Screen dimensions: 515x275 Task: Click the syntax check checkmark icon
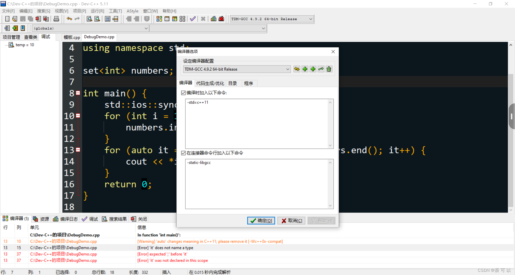[x=193, y=19]
